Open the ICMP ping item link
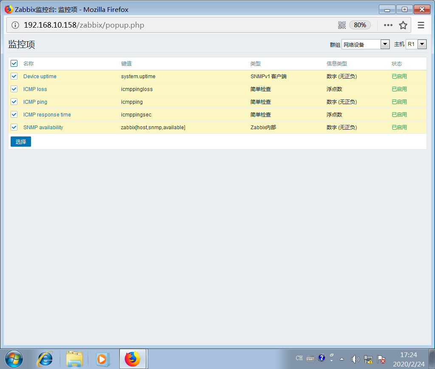Screen dimensions: 435x369 point(35,102)
